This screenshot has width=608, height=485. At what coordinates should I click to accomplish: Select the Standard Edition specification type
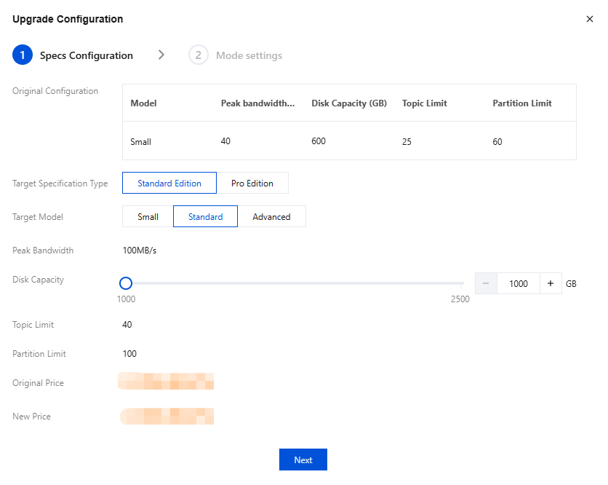(169, 182)
